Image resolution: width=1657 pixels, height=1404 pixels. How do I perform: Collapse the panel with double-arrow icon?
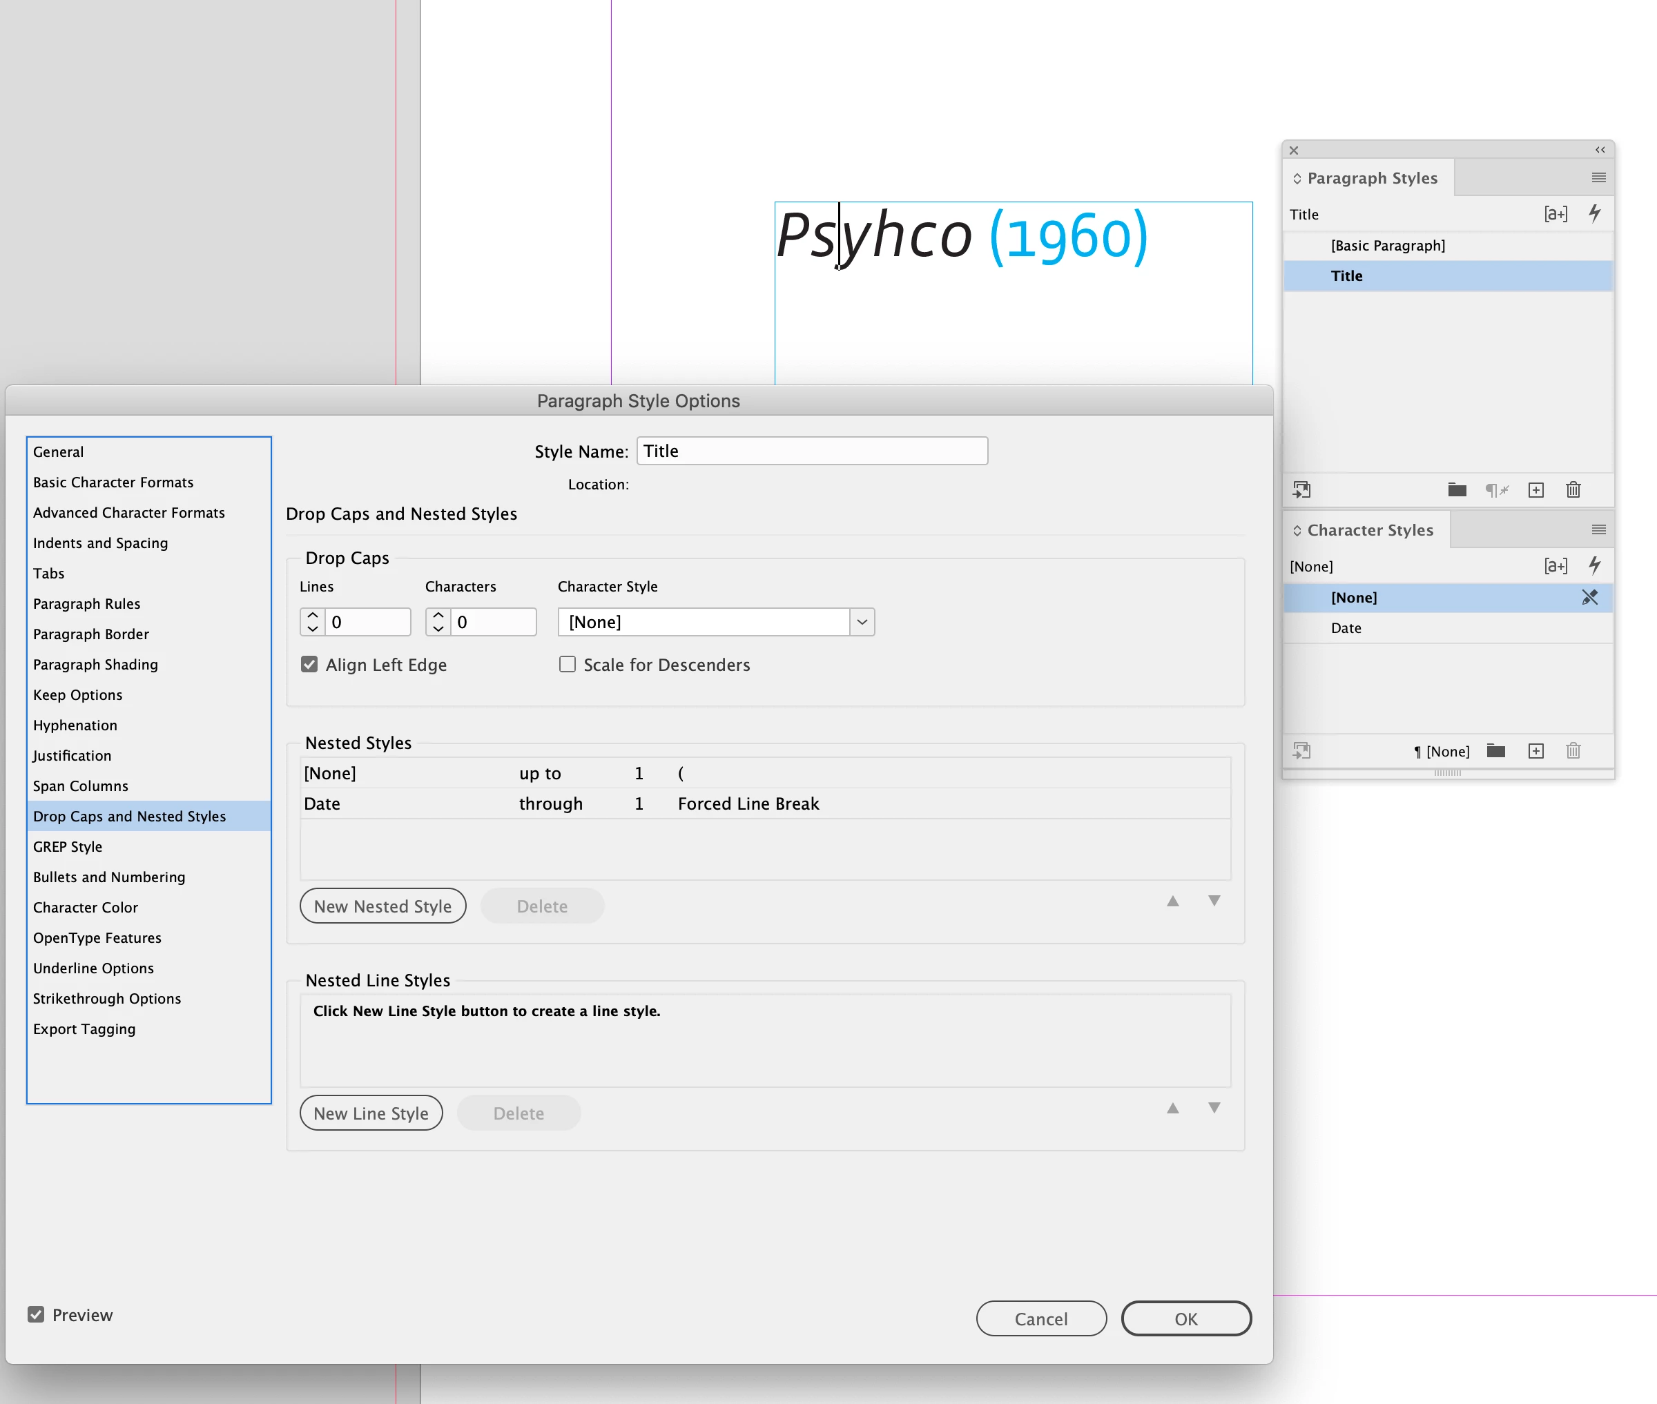tap(1600, 150)
